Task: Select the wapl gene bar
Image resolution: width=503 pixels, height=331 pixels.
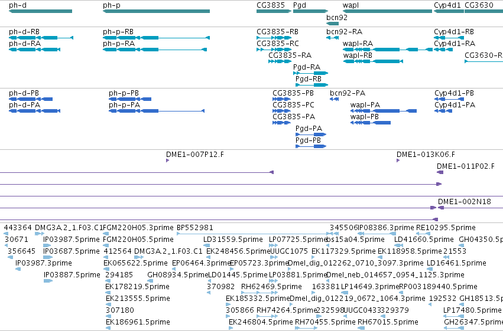Action: click(388, 11)
